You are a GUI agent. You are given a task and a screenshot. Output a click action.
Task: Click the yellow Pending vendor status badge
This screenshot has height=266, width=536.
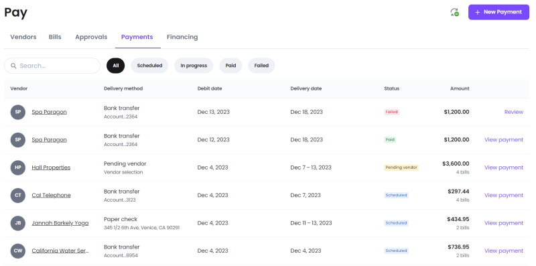click(401, 168)
